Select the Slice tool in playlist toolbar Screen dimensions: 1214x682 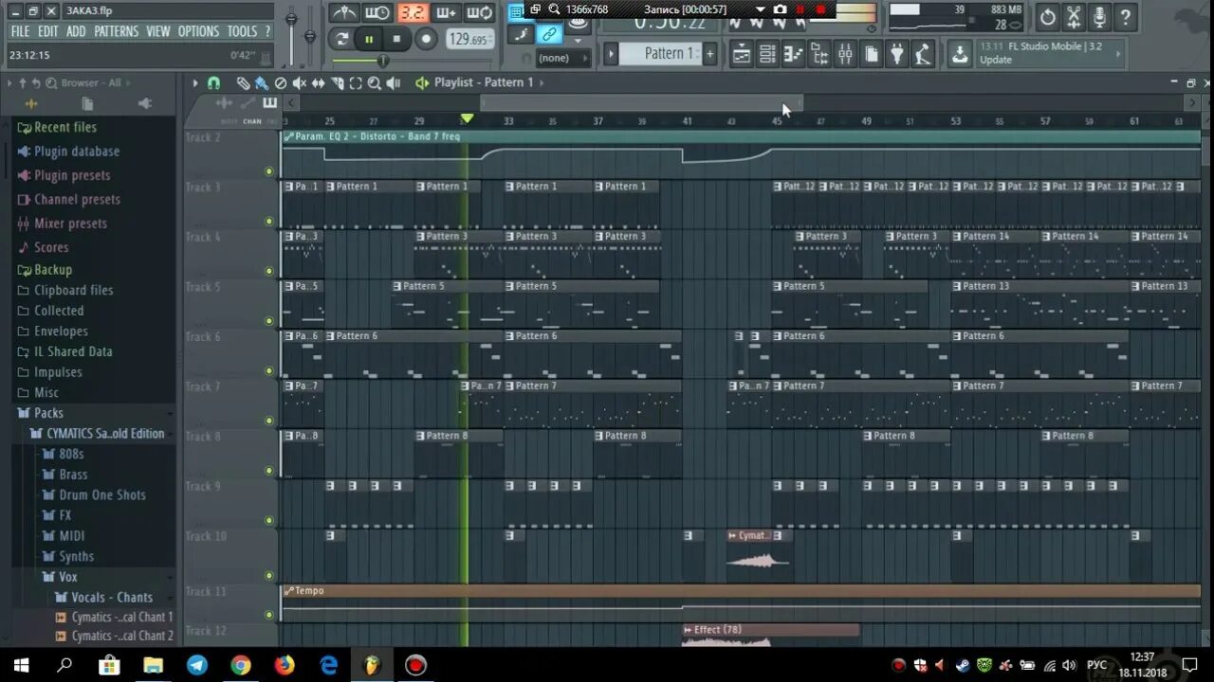tap(337, 83)
